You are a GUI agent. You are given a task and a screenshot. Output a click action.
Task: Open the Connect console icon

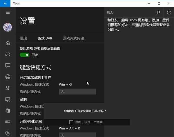(8, 122)
